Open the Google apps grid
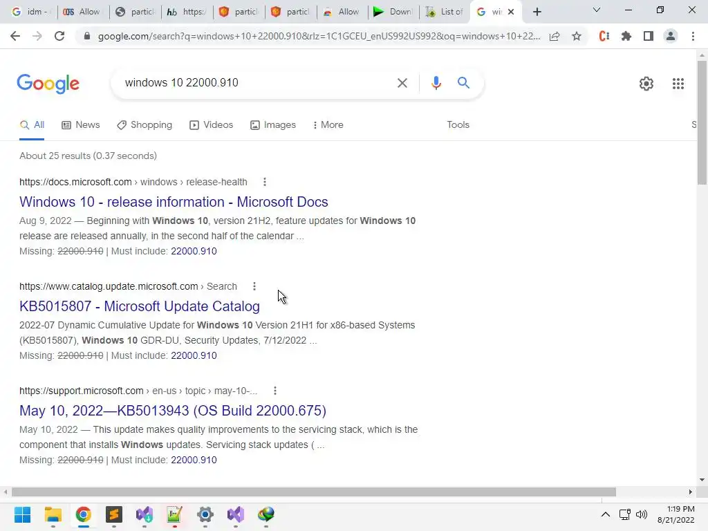Image resolution: width=708 pixels, height=531 pixels. (678, 84)
